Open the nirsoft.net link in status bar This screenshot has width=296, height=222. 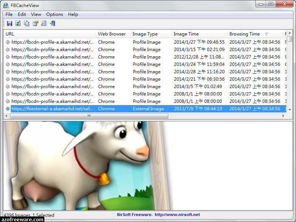click(177, 215)
